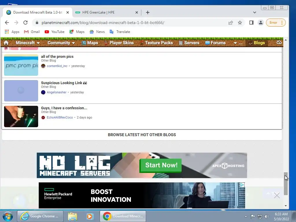Open the Servers section

[189, 43]
